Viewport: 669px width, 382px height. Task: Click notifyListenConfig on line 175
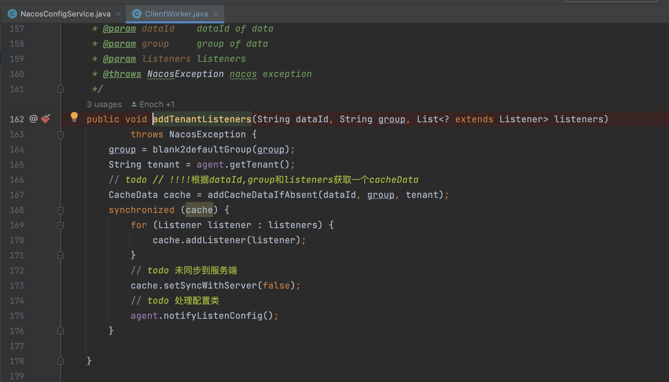[213, 316]
